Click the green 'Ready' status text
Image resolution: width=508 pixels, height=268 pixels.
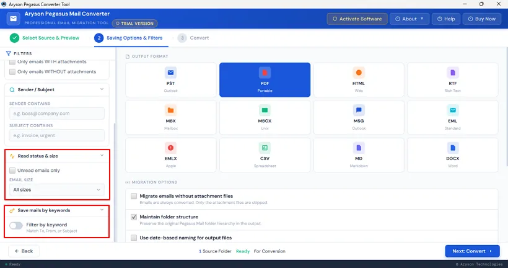[x=243, y=251]
